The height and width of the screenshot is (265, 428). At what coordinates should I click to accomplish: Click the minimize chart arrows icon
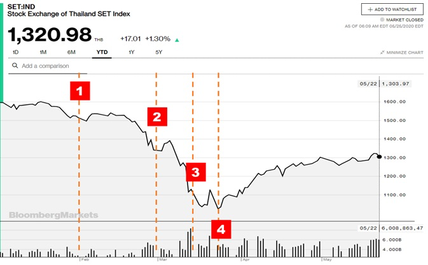pyautogui.click(x=382, y=52)
